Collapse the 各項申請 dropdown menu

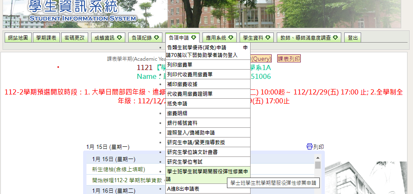pos(182,38)
